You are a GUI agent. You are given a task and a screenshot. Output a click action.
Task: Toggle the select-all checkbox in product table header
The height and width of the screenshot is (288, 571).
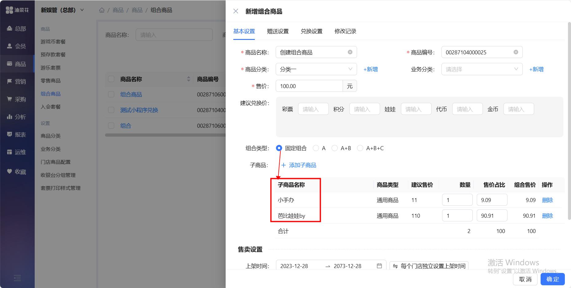[x=111, y=79]
